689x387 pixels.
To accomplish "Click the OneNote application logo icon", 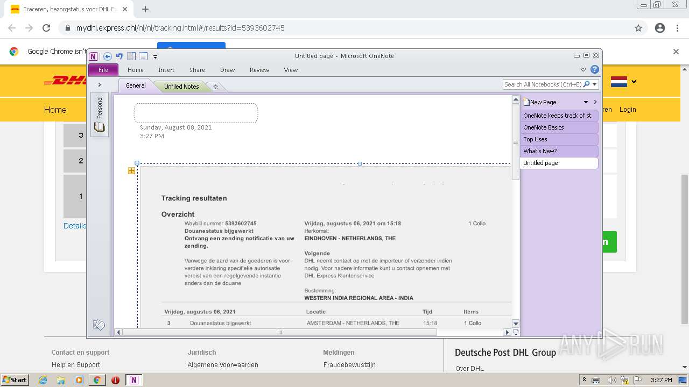I will (x=94, y=56).
